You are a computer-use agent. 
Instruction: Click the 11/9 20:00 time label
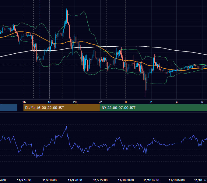click(75, 180)
